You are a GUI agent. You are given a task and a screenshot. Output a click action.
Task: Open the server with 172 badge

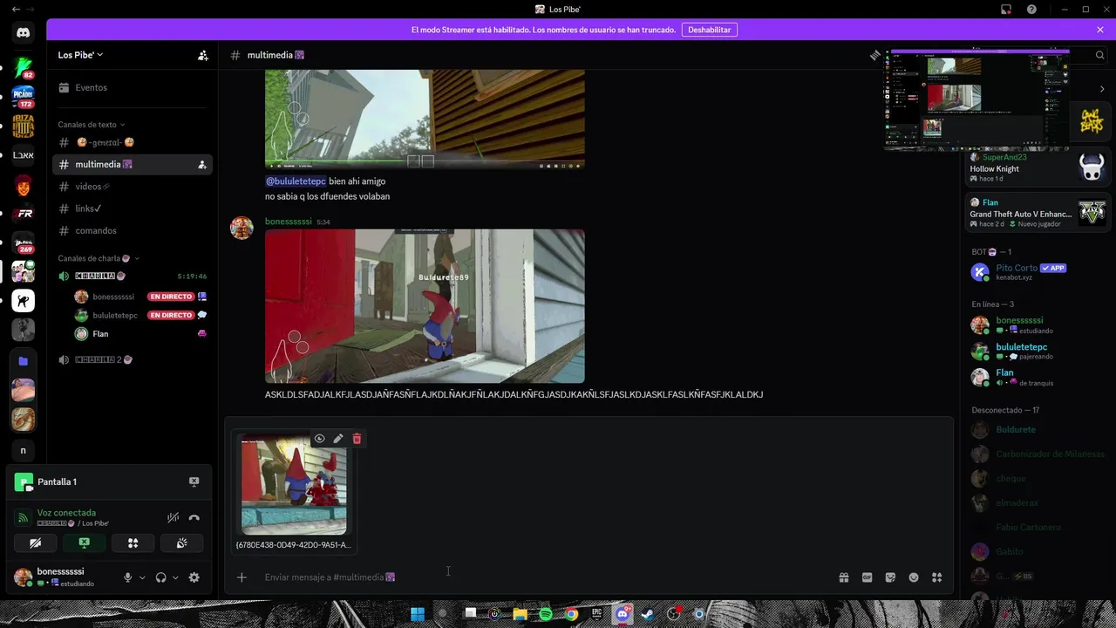click(24, 96)
